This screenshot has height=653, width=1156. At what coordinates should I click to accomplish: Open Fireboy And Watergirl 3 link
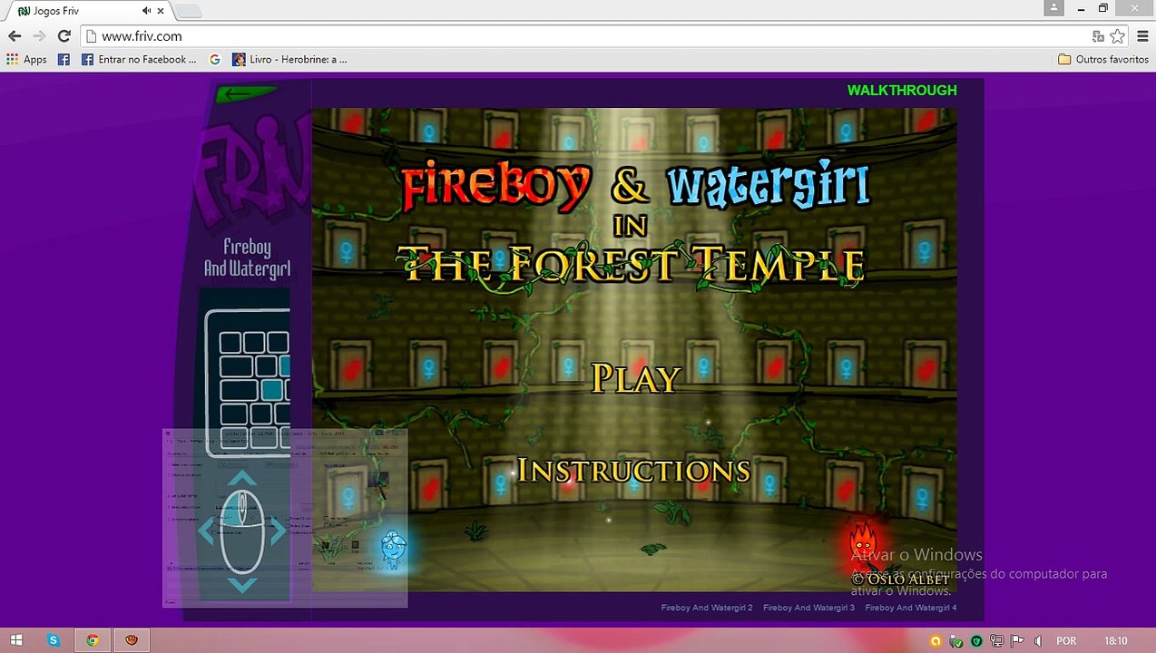(x=809, y=608)
